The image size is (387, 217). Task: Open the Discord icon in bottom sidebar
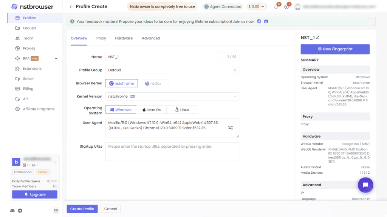[x=12, y=210]
